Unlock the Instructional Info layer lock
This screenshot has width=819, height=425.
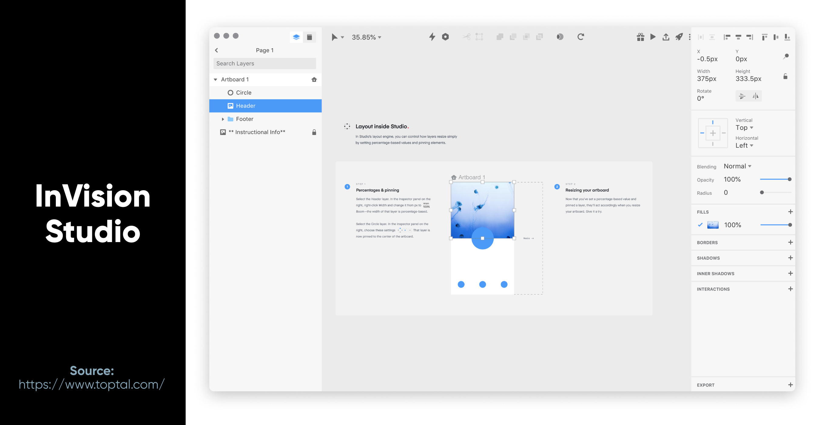(314, 132)
